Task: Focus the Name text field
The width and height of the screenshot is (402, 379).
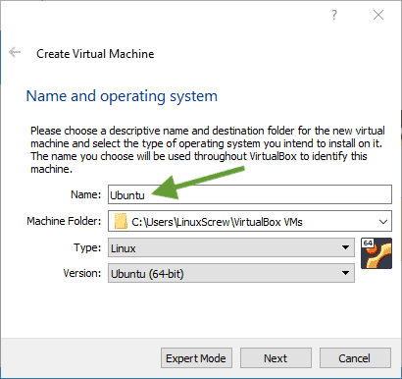Action: [x=250, y=194]
